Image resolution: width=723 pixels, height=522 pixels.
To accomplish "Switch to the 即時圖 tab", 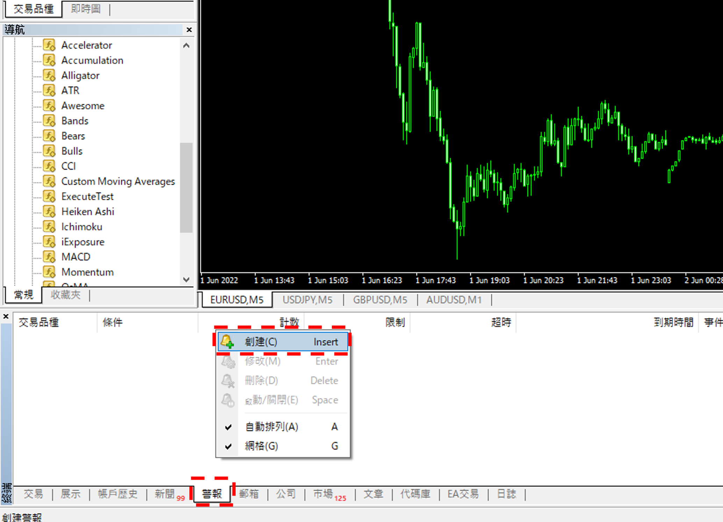I will coord(86,9).
